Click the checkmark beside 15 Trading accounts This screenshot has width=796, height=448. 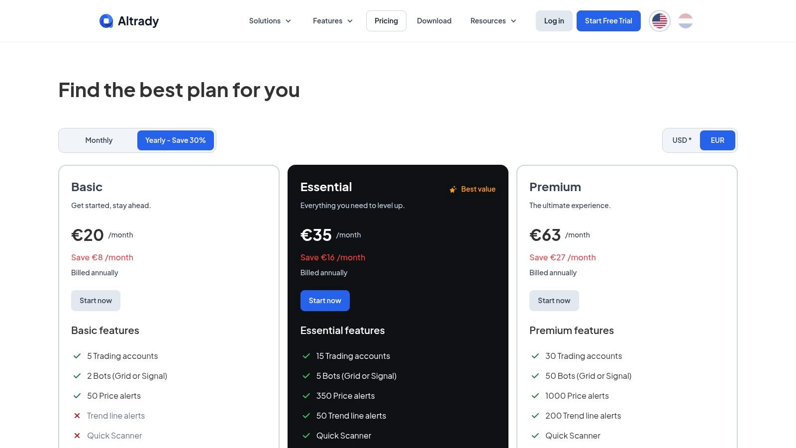pyautogui.click(x=306, y=356)
